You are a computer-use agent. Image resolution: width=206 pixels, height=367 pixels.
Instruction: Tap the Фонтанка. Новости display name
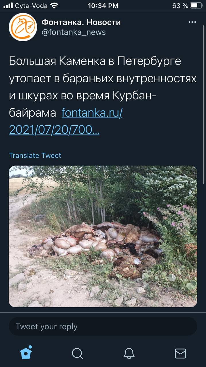click(81, 22)
